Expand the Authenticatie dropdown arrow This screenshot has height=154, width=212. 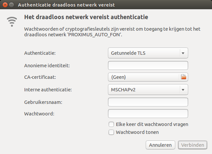(183, 53)
